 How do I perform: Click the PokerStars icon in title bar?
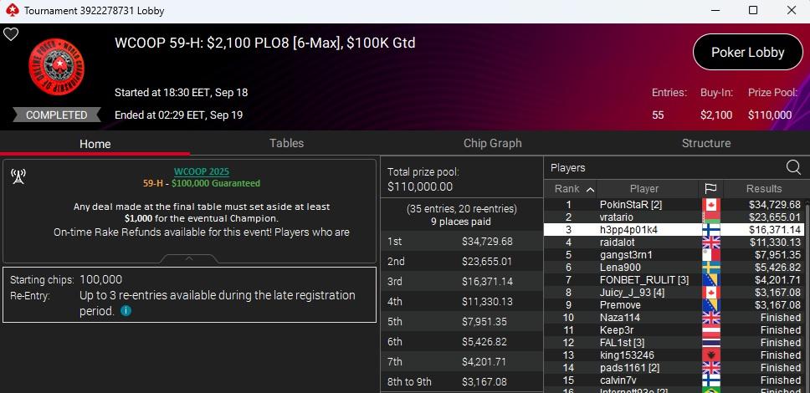pyautogui.click(x=11, y=11)
